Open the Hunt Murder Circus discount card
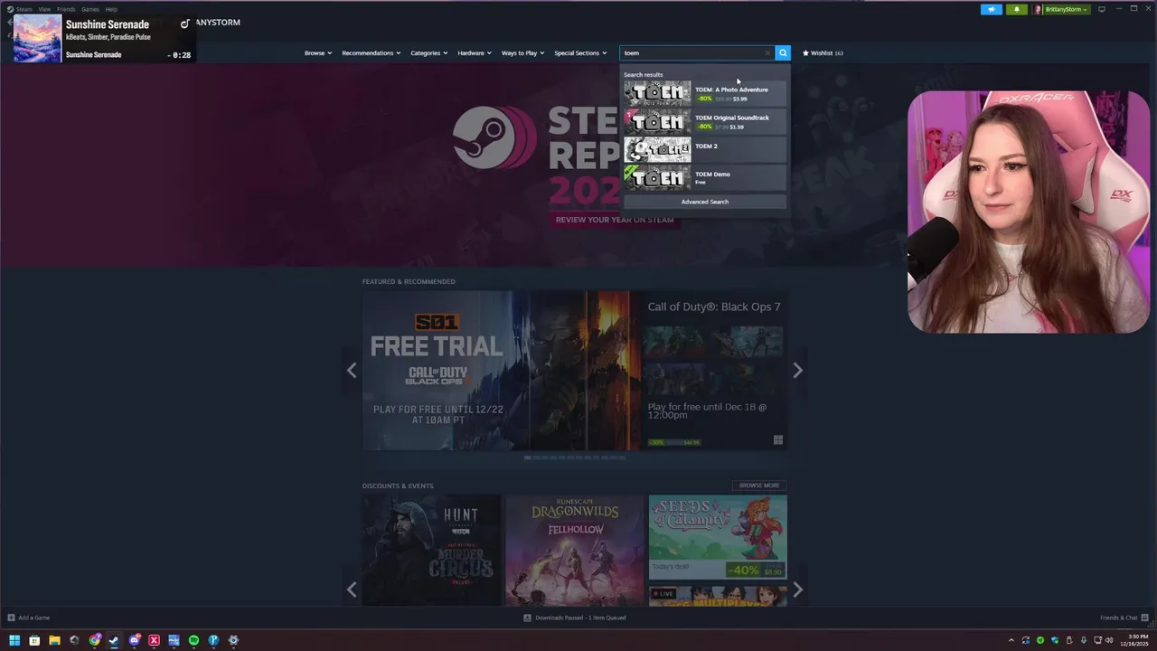 [431, 550]
